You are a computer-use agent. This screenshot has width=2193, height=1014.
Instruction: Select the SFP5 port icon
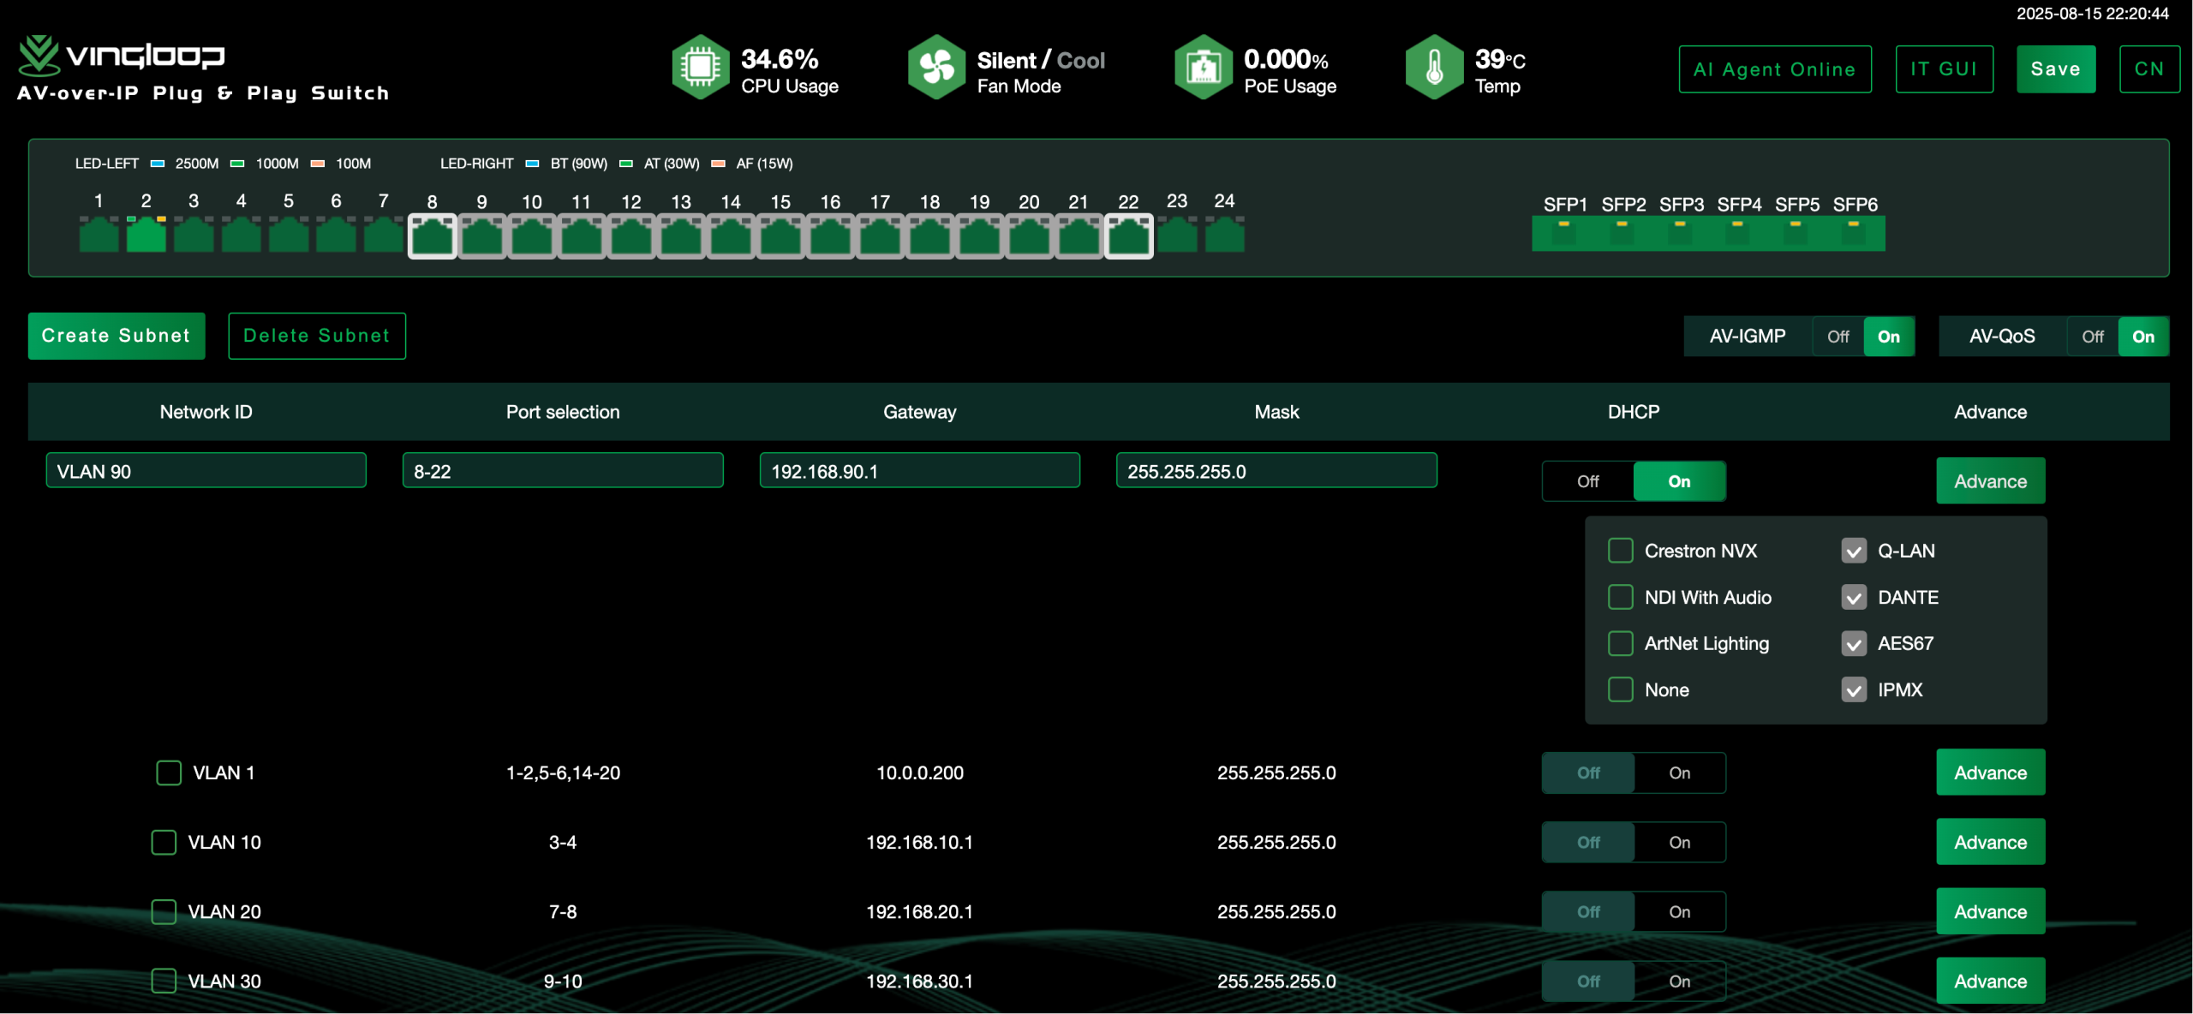[1796, 233]
